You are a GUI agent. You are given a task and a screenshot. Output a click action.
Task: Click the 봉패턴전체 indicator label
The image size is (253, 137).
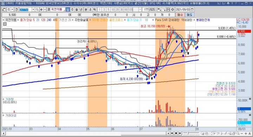tap(203, 20)
